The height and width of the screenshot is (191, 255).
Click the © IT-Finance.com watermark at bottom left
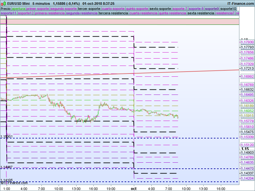[x=14, y=183]
